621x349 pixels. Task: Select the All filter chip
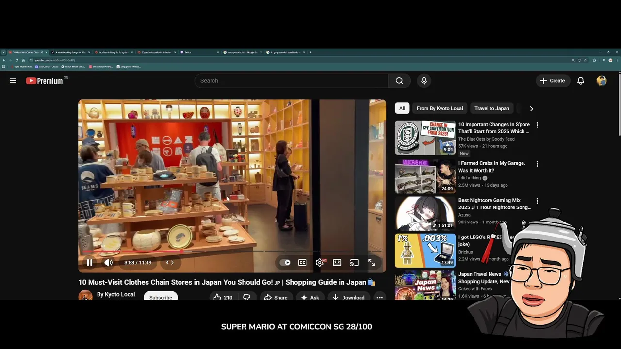coord(402,108)
